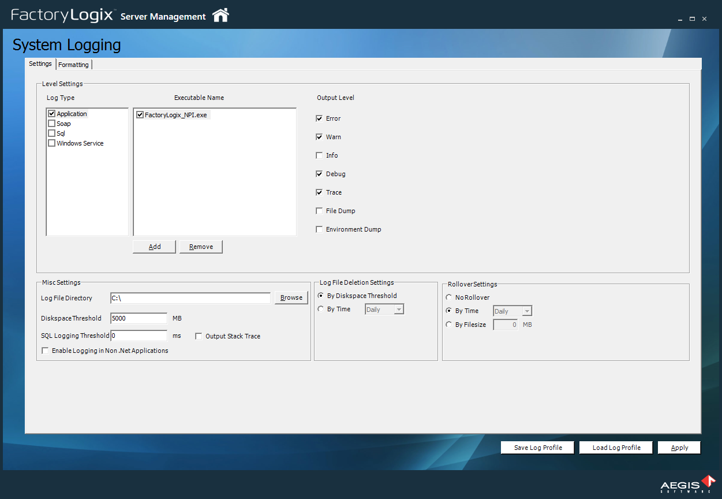The width and height of the screenshot is (722, 499).
Task: Uncheck FactoryLogix_NPI.exe in Executable Name list
Action: click(x=140, y=114)
